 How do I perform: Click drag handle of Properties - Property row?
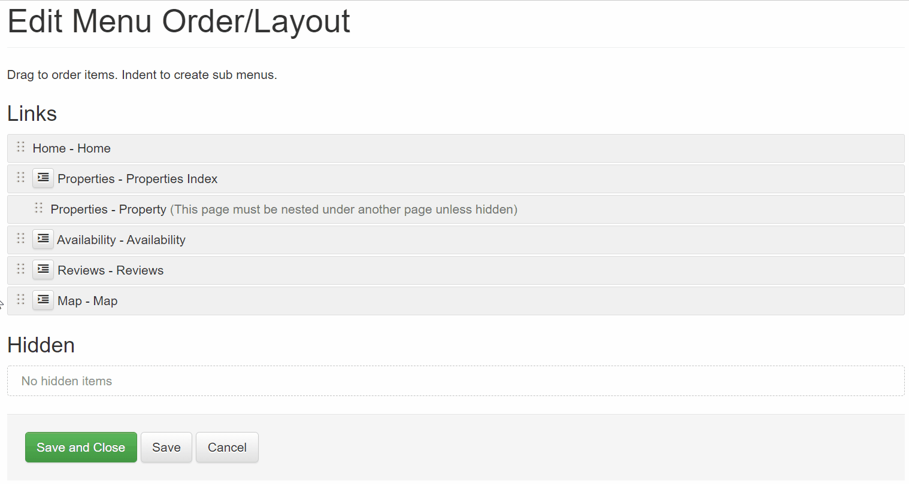[39, 208]
